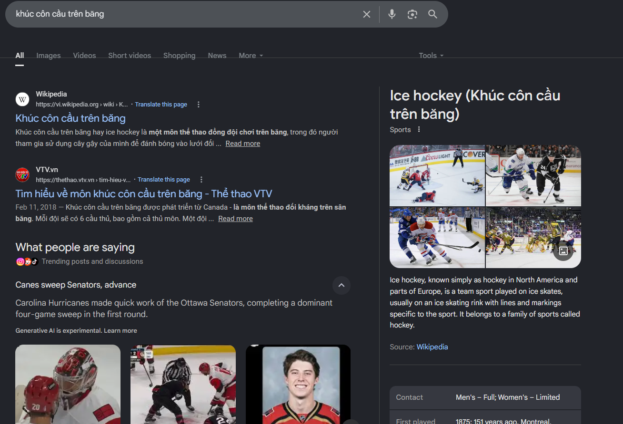
Task: Open search by image (Lens)
Action: (x=412, y=14)
